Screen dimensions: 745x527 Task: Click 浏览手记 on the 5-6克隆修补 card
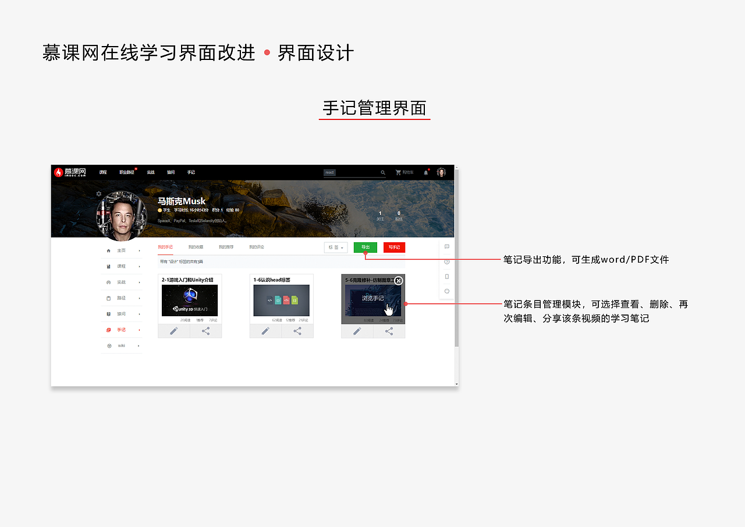click(373, 298)
